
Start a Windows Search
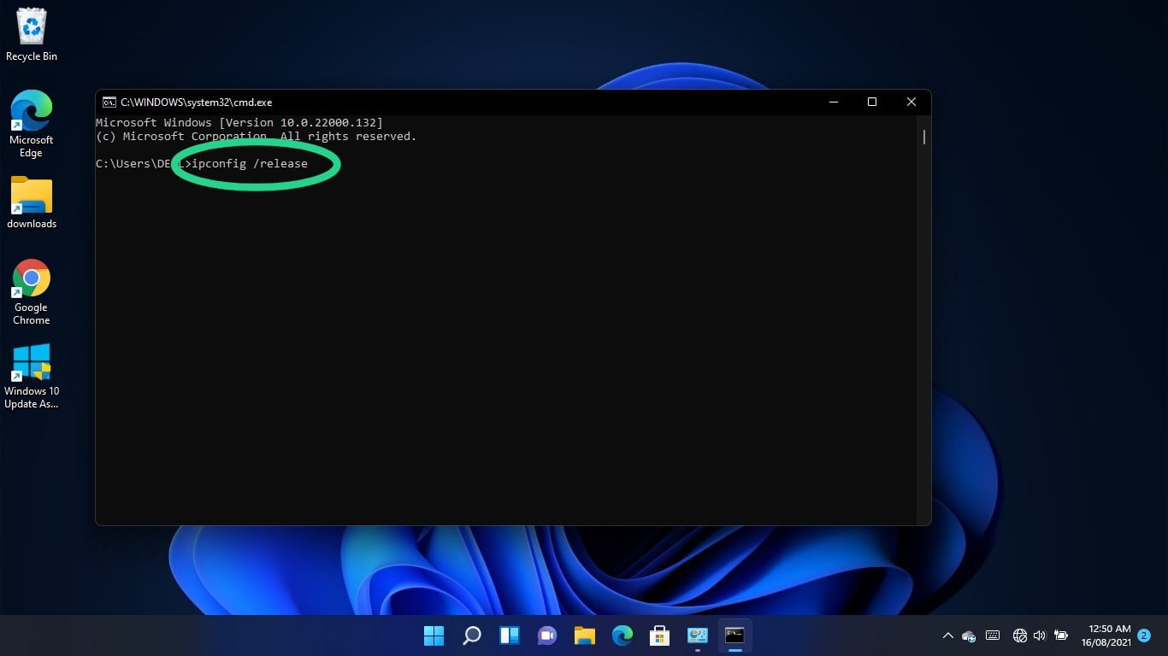[x=471, y=635]
